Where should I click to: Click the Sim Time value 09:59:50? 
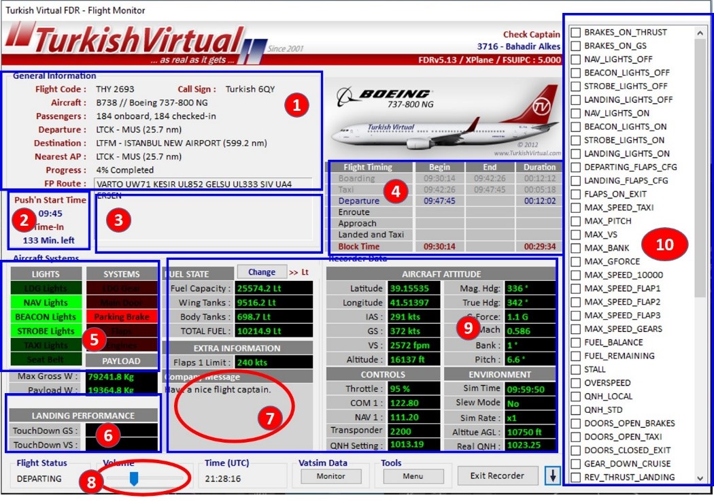click(x=530, y=390)
